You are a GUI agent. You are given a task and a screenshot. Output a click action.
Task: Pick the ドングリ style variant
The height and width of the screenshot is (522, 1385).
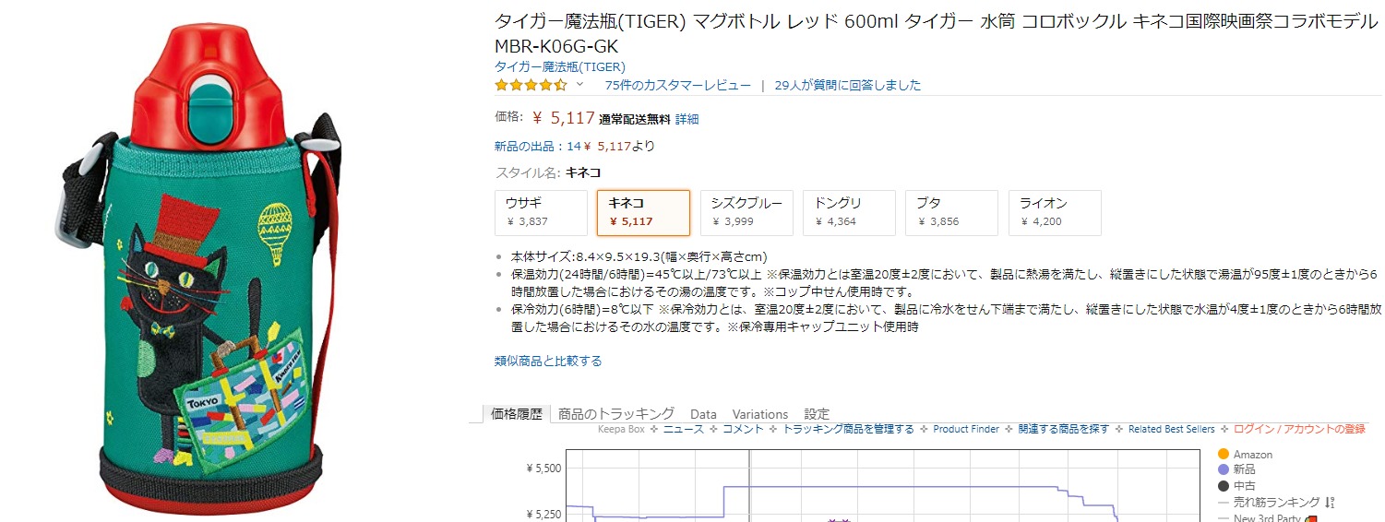pyautogui.click(x=849, y=212)
